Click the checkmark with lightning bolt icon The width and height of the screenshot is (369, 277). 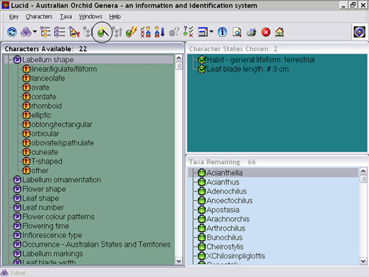(131, 32)
